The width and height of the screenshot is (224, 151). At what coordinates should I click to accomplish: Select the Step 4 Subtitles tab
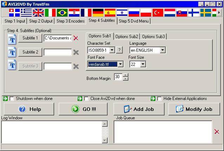102,20
